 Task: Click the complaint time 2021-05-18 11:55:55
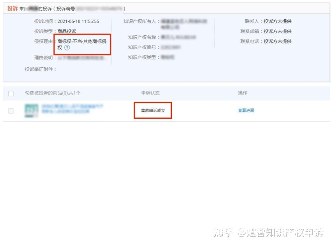pyautogui.click(x=78, y=21)
